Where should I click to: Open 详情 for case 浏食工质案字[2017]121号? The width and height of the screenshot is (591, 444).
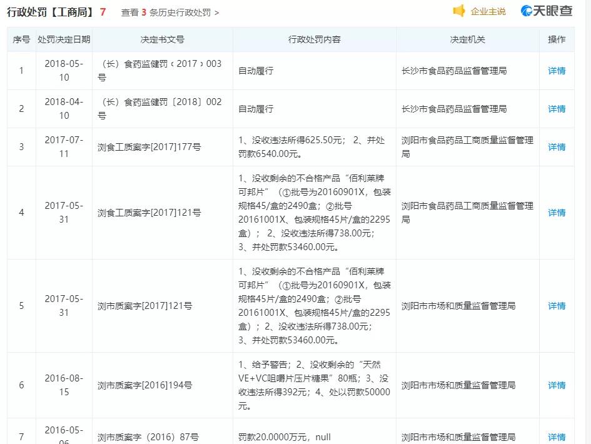(555, 212)
